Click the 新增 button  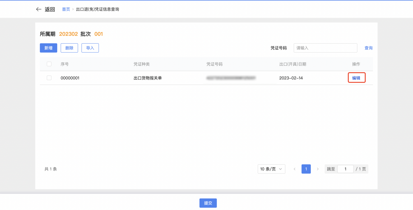pyautogui.click(x=48, y=48)
